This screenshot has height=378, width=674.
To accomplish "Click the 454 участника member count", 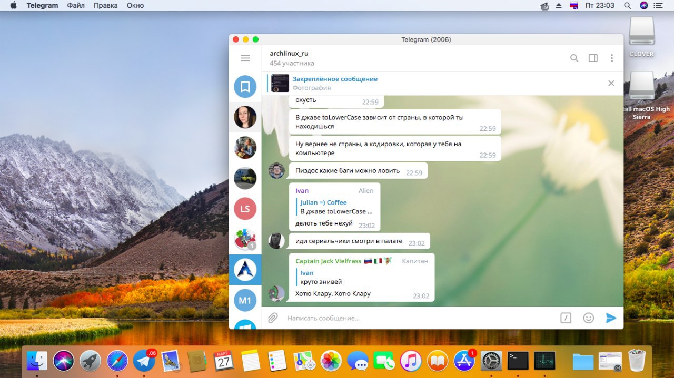I will pyautogui.click(x=292, y=63).
